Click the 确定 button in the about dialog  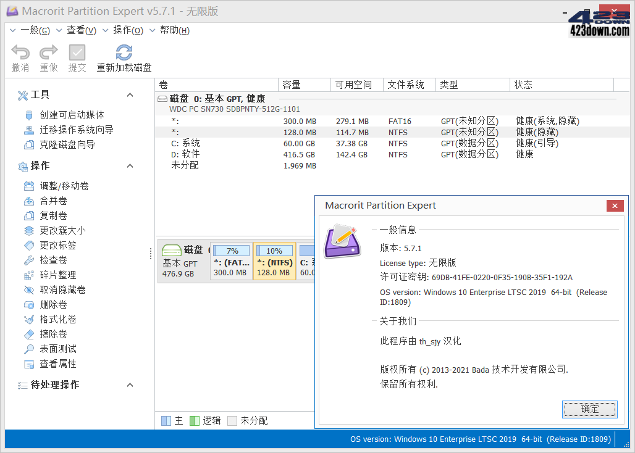tap(589, 409)
